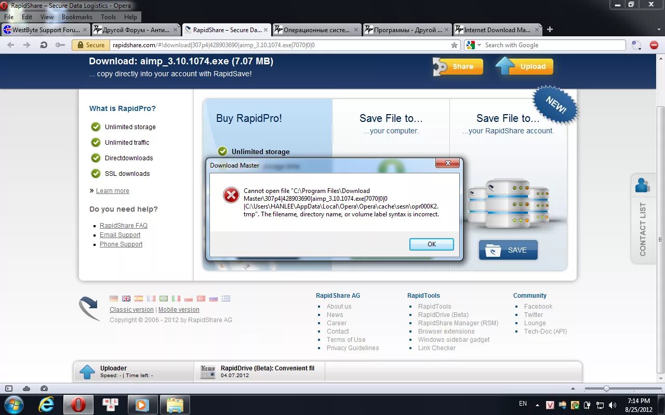The height and width of the screenshot is (415, 665).
Task: Click the yellow Share button
Action: tap(458, 66)
